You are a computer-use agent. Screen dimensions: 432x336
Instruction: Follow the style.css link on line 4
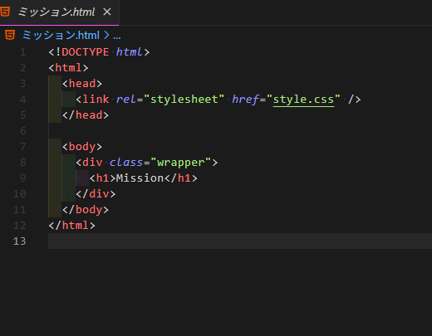pos(303,100)
